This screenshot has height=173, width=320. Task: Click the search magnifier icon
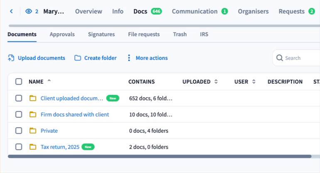280,58
